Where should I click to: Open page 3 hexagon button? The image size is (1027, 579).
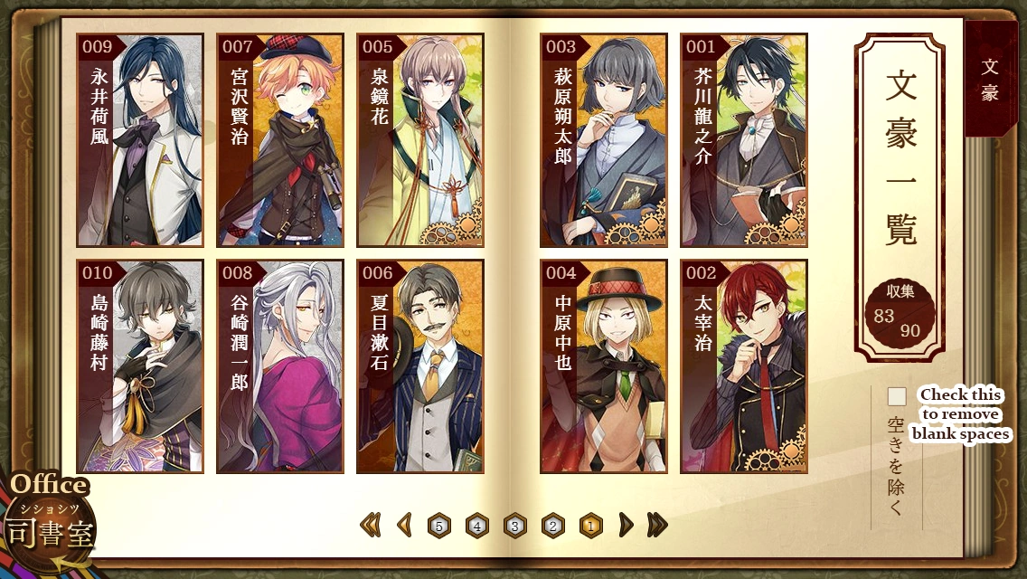click(514, 526)
